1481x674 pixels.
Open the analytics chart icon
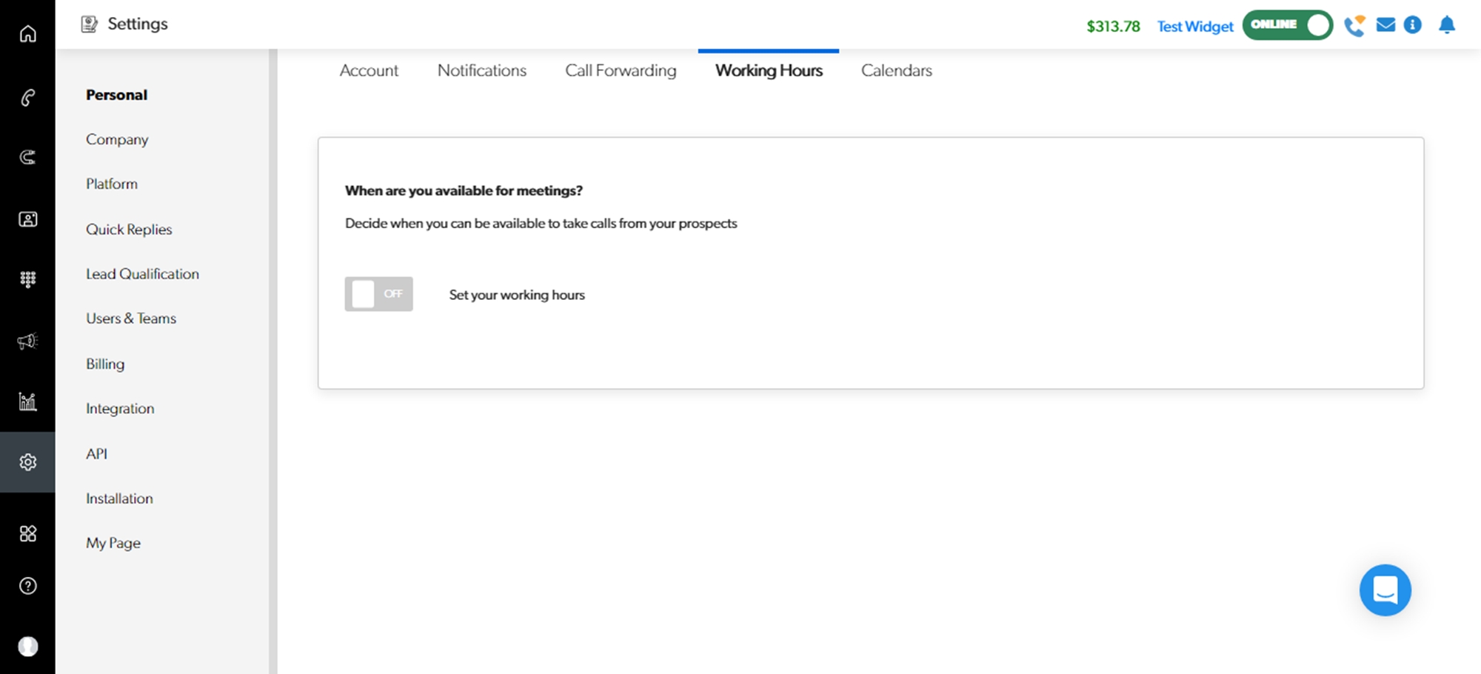tap(27, 401)
